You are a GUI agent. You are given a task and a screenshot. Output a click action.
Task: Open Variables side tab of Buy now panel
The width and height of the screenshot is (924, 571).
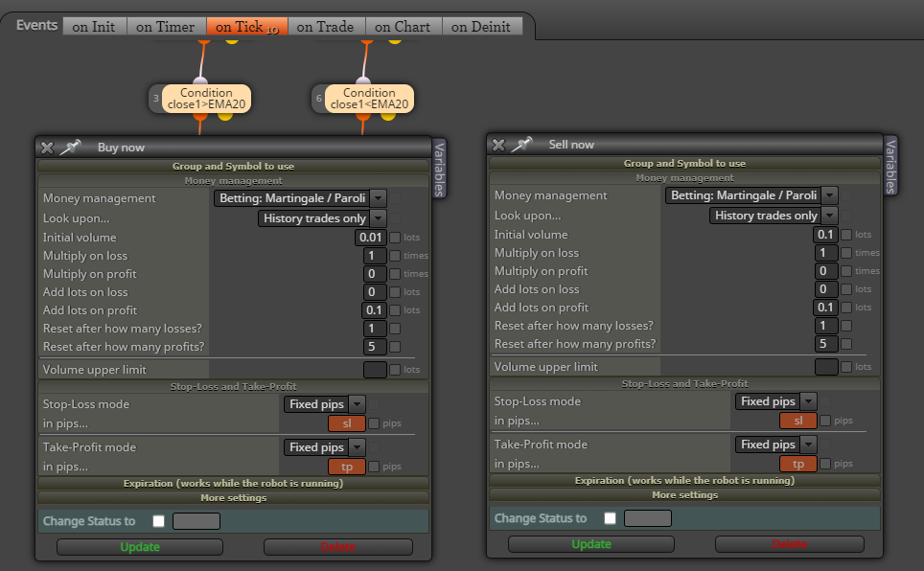pyautogui.click(x=440, y=170)
